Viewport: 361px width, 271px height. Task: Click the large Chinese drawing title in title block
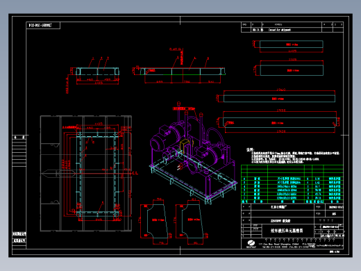tap(287, 231)
